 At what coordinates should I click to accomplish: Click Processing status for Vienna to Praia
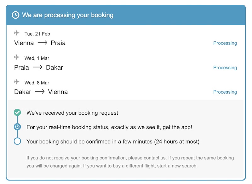225,43
